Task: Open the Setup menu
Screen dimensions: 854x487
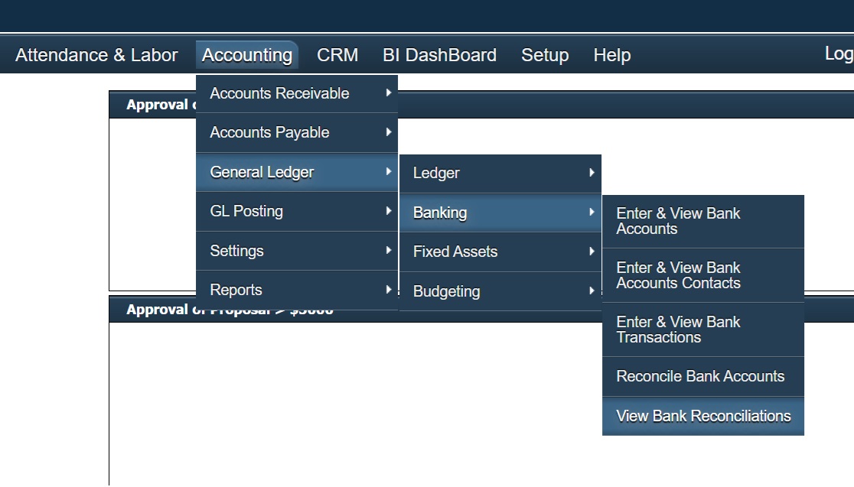Action: (545, 54)
